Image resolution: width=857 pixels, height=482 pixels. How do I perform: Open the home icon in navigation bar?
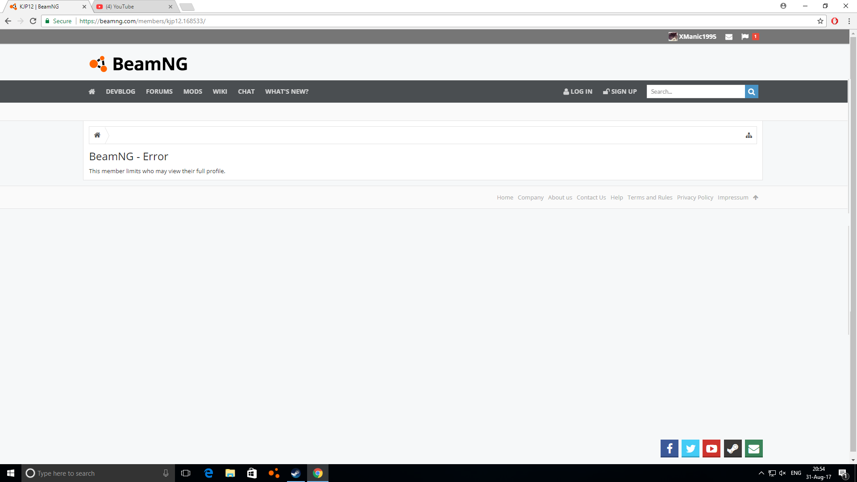point(92,91)
